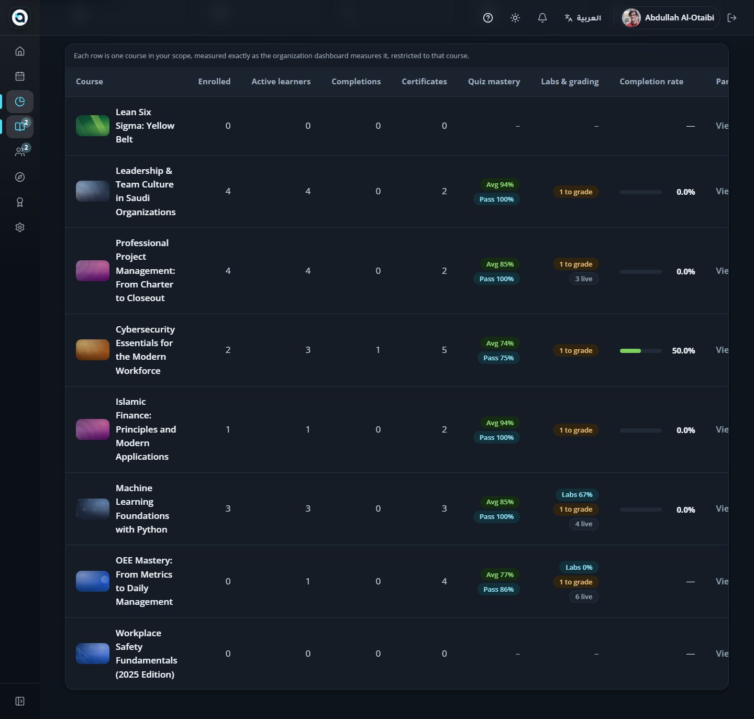Click the Quiz mastery column header
Image resolution: width=754 pixels, height=719 pixels.
pyautogui.click(x=494, y=82)
